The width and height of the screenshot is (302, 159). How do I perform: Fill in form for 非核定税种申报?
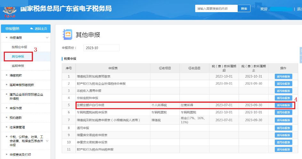pyautogui.click(x=283, y=98)
